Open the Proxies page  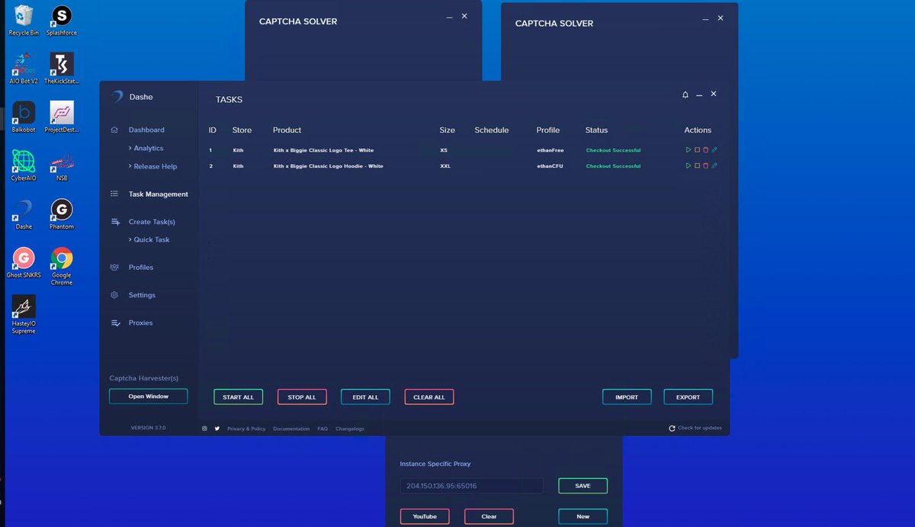[x=141, y=323]
